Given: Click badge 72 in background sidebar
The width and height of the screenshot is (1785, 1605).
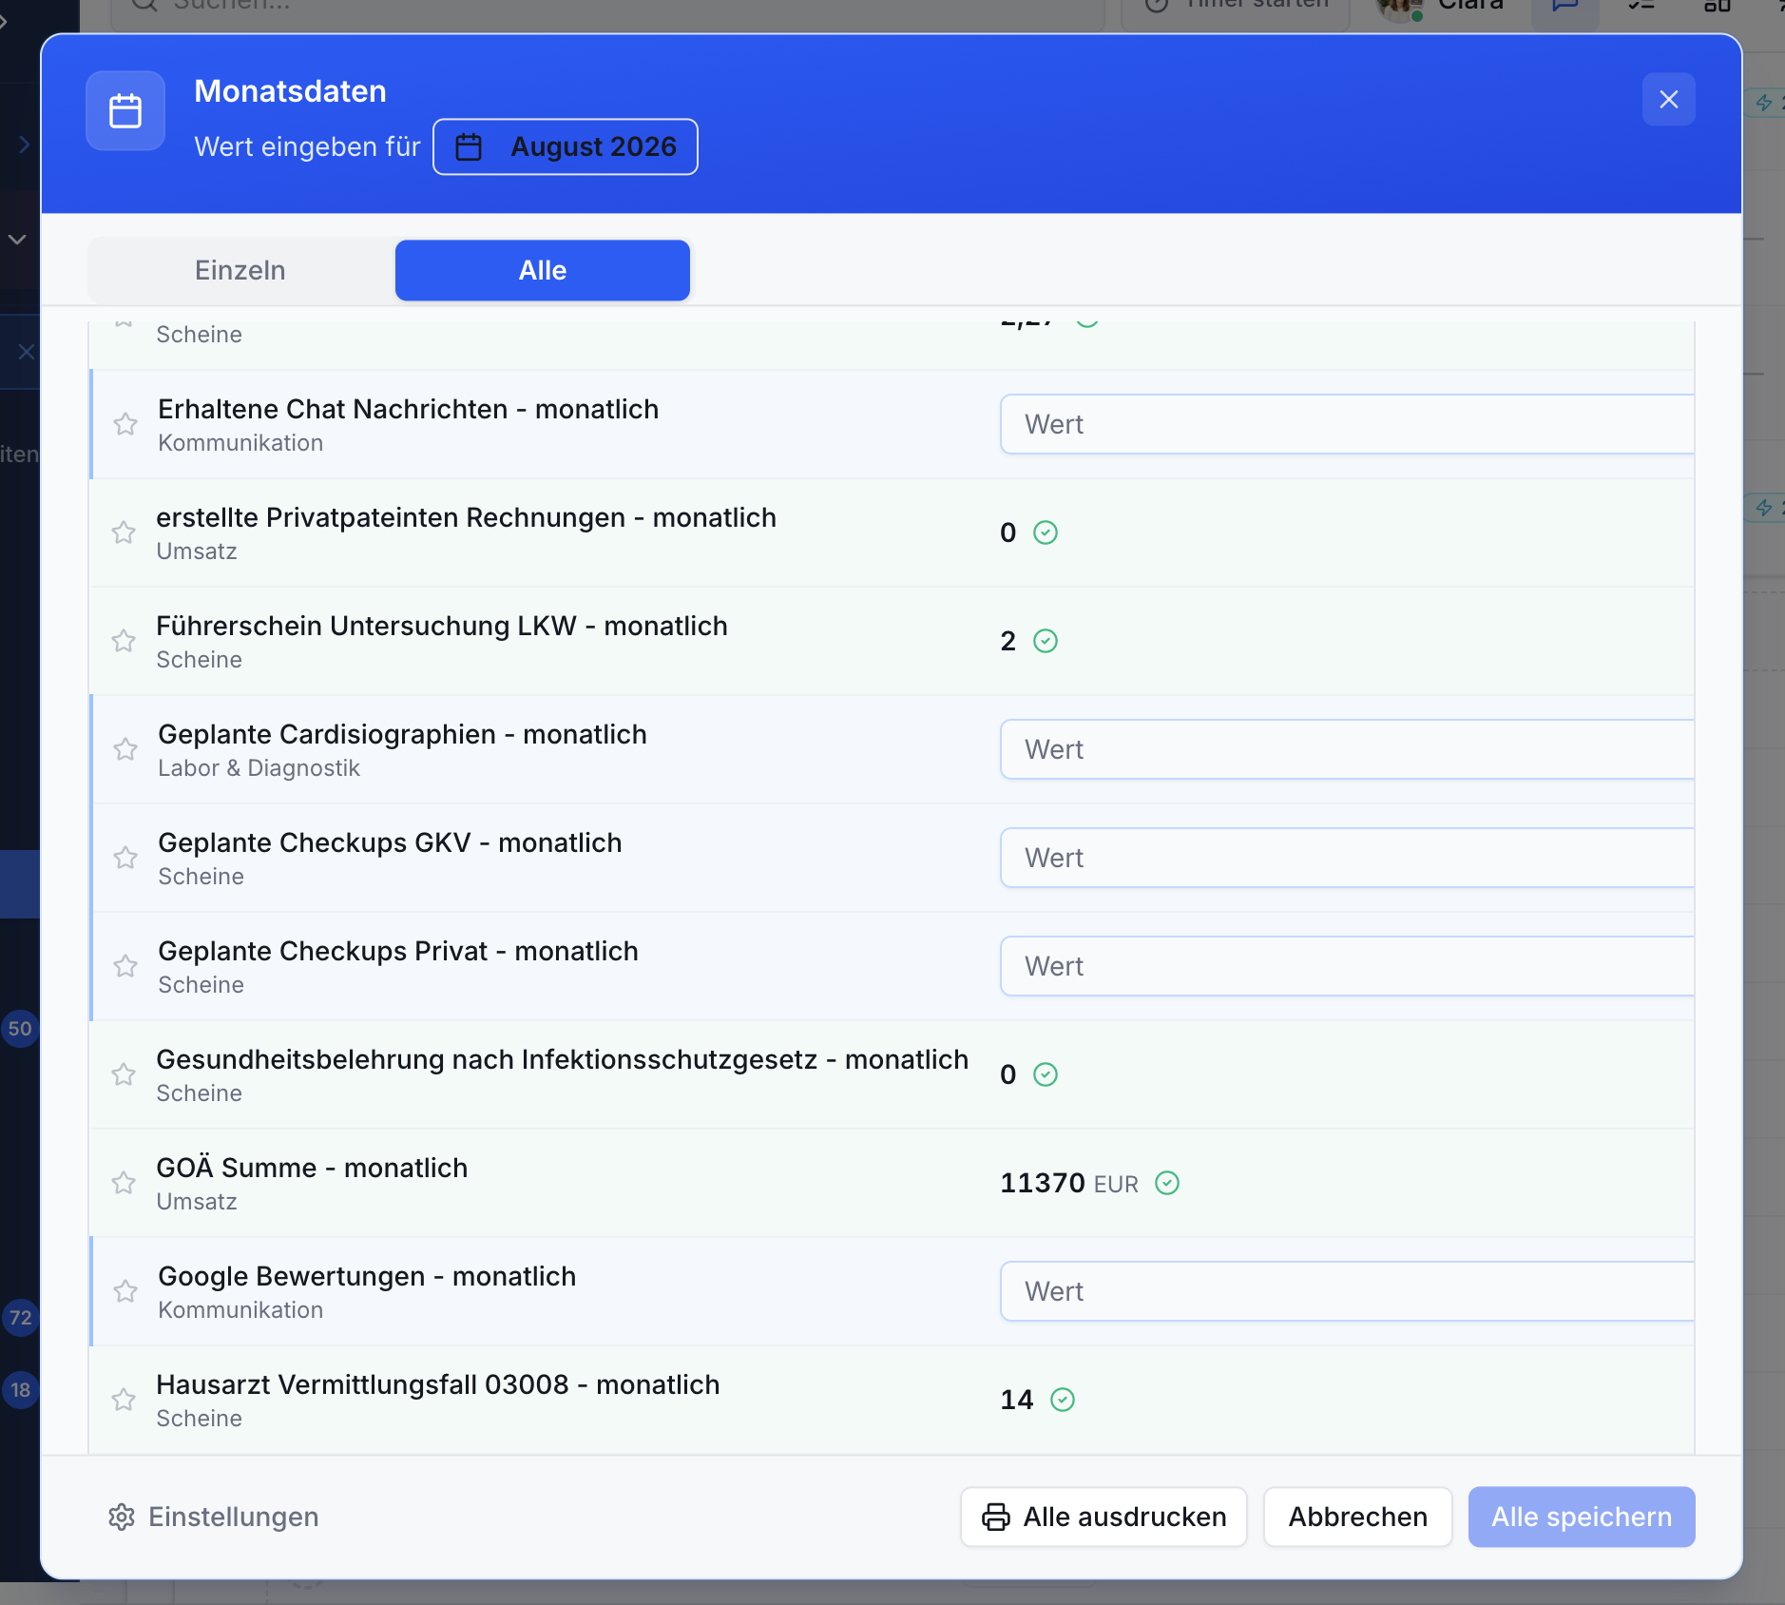Looking at the screenshot, I should tap(20, 1318).
